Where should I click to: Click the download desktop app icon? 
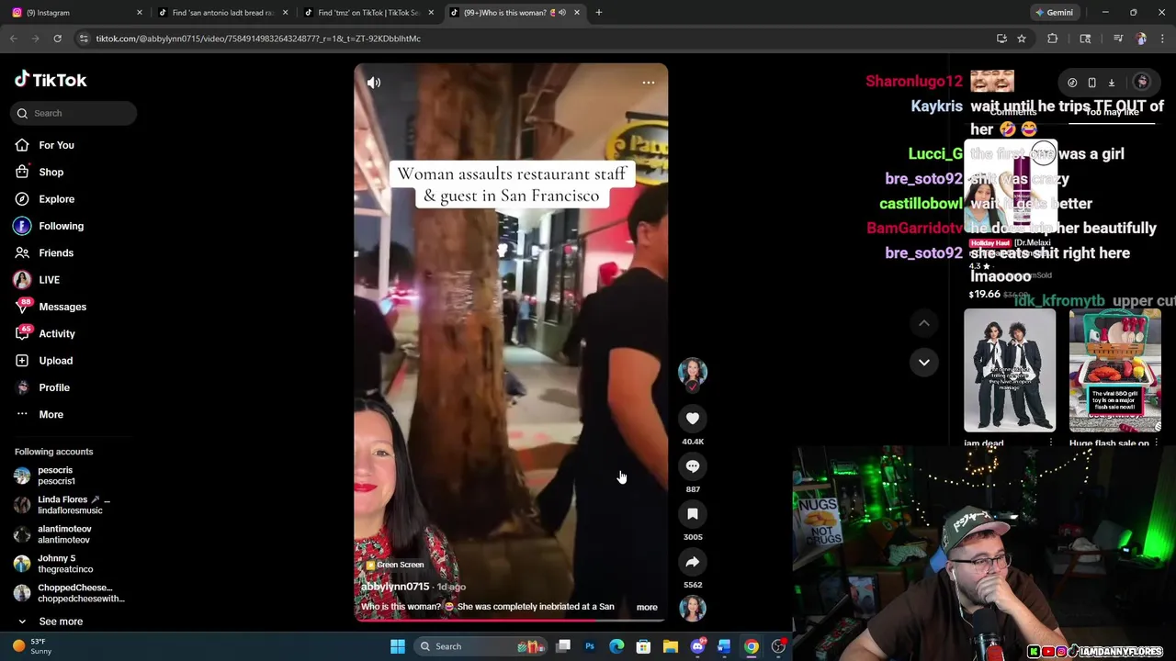click(x=1111, y=83)
